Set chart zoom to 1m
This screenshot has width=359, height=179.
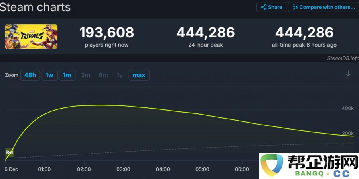67,75
